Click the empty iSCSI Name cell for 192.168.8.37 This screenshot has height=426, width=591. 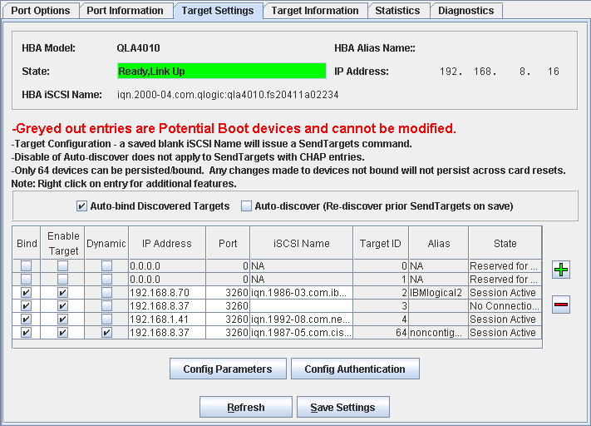coord(301,306)
